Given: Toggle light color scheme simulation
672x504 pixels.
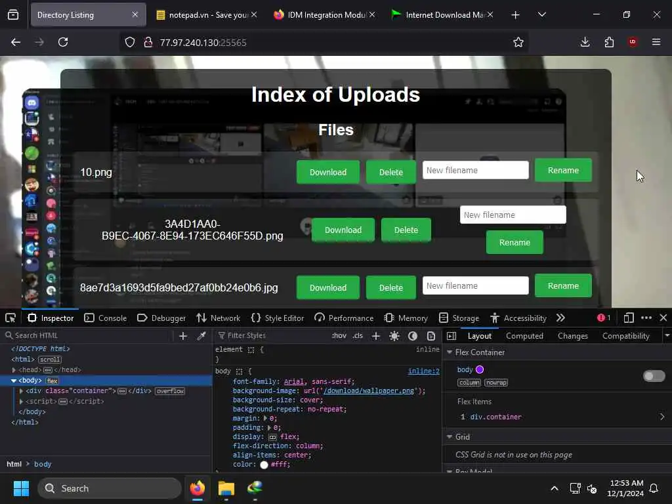Looking at the screenshot, I should (394, 336).
